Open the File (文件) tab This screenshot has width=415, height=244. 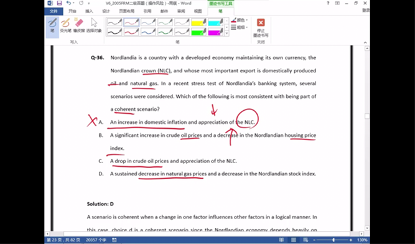click(x=54, y=11)
